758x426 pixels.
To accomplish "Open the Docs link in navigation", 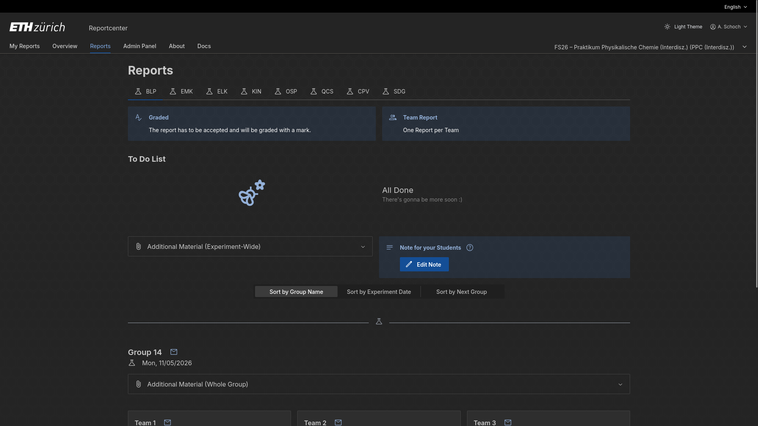I will (204, 46).
